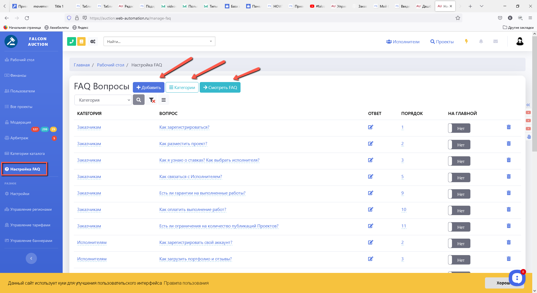Image resolution: width=537 pixels, height=293 pixels.
Task: Delete the 'Как разместить проект?' row
Action: click(508, 144)
